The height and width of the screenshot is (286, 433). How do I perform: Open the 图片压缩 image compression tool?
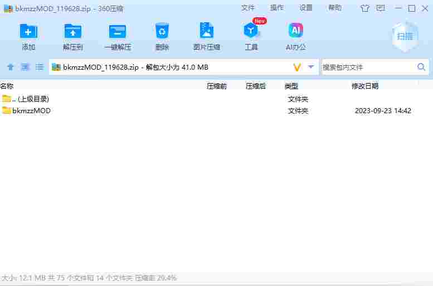(x=206, y=31)
